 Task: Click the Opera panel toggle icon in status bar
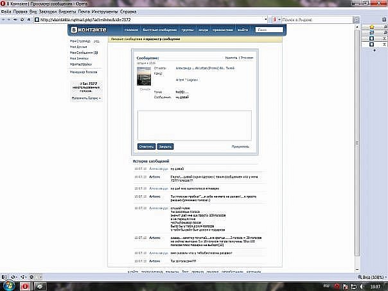tap(4, 277)
